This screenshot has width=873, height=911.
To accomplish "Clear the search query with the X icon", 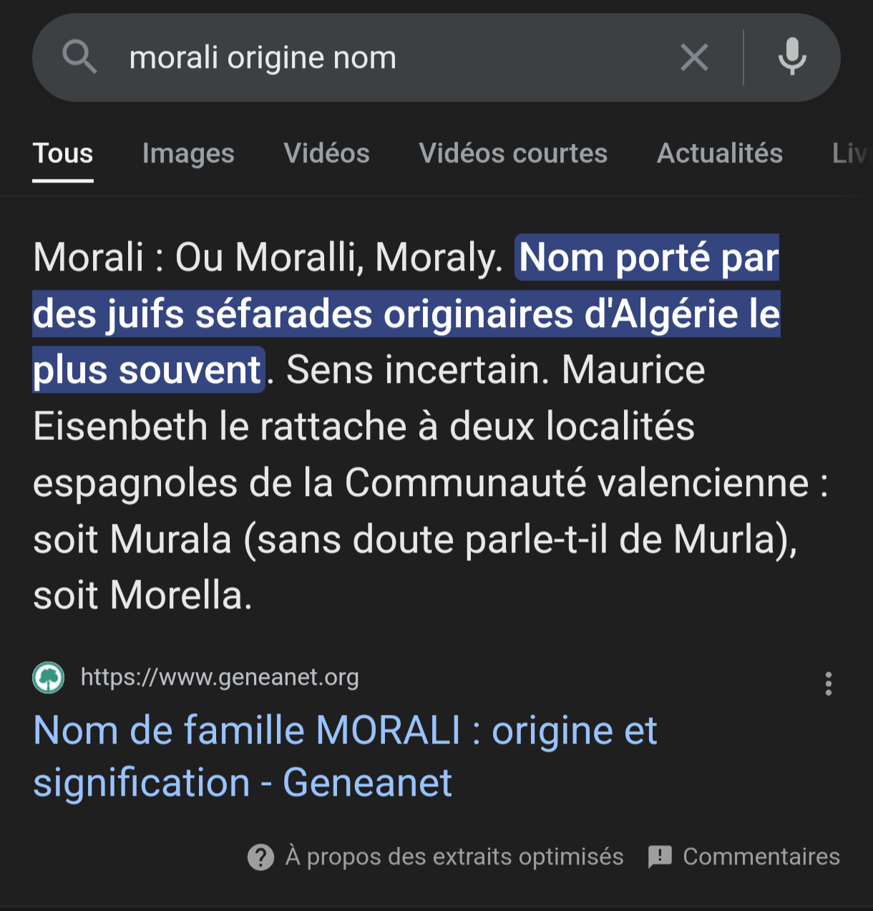I will point(694,57).
